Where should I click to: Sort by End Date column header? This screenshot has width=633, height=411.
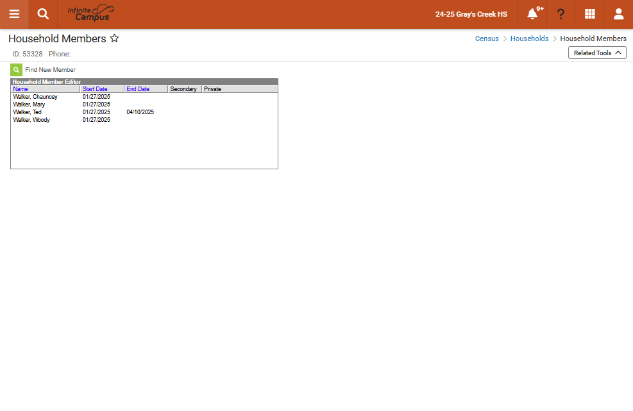[x=138, y=89]
